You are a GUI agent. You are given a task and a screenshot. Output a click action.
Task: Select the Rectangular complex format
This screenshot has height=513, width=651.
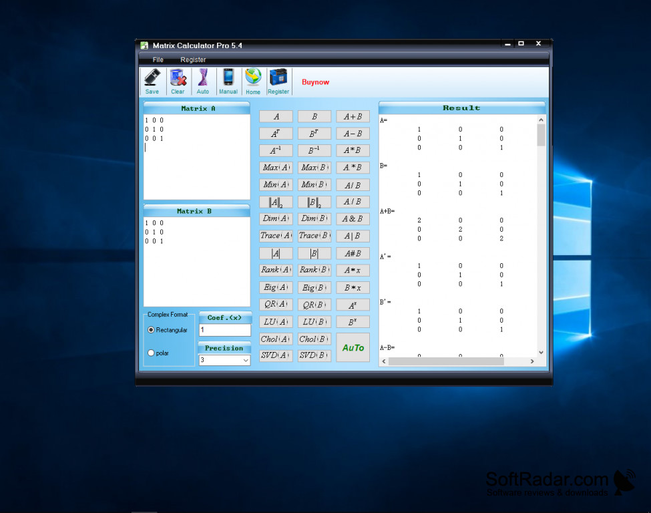pos(152,330)
